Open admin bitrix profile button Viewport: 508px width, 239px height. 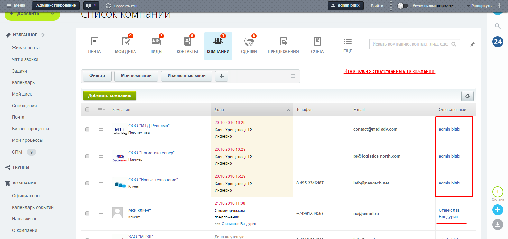click(346, 5)
